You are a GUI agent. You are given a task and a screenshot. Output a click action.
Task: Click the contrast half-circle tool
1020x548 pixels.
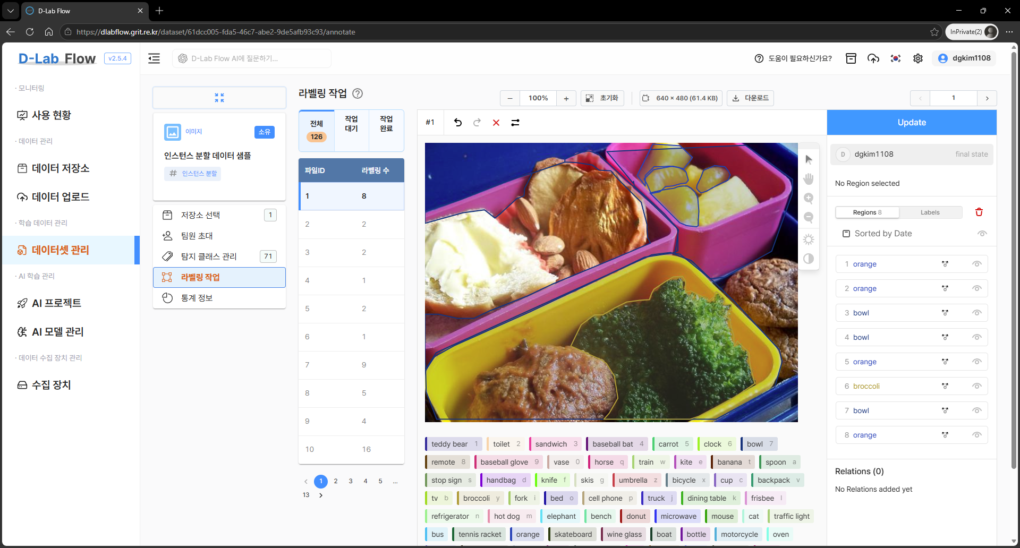coord(809,259)
